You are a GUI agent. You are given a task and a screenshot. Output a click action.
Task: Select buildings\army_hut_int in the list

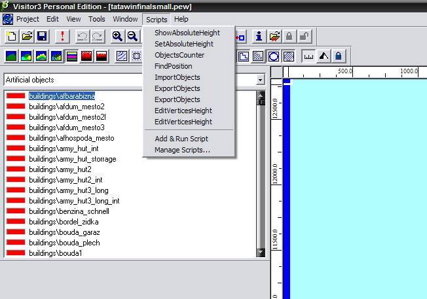click(x=64, y=149)
